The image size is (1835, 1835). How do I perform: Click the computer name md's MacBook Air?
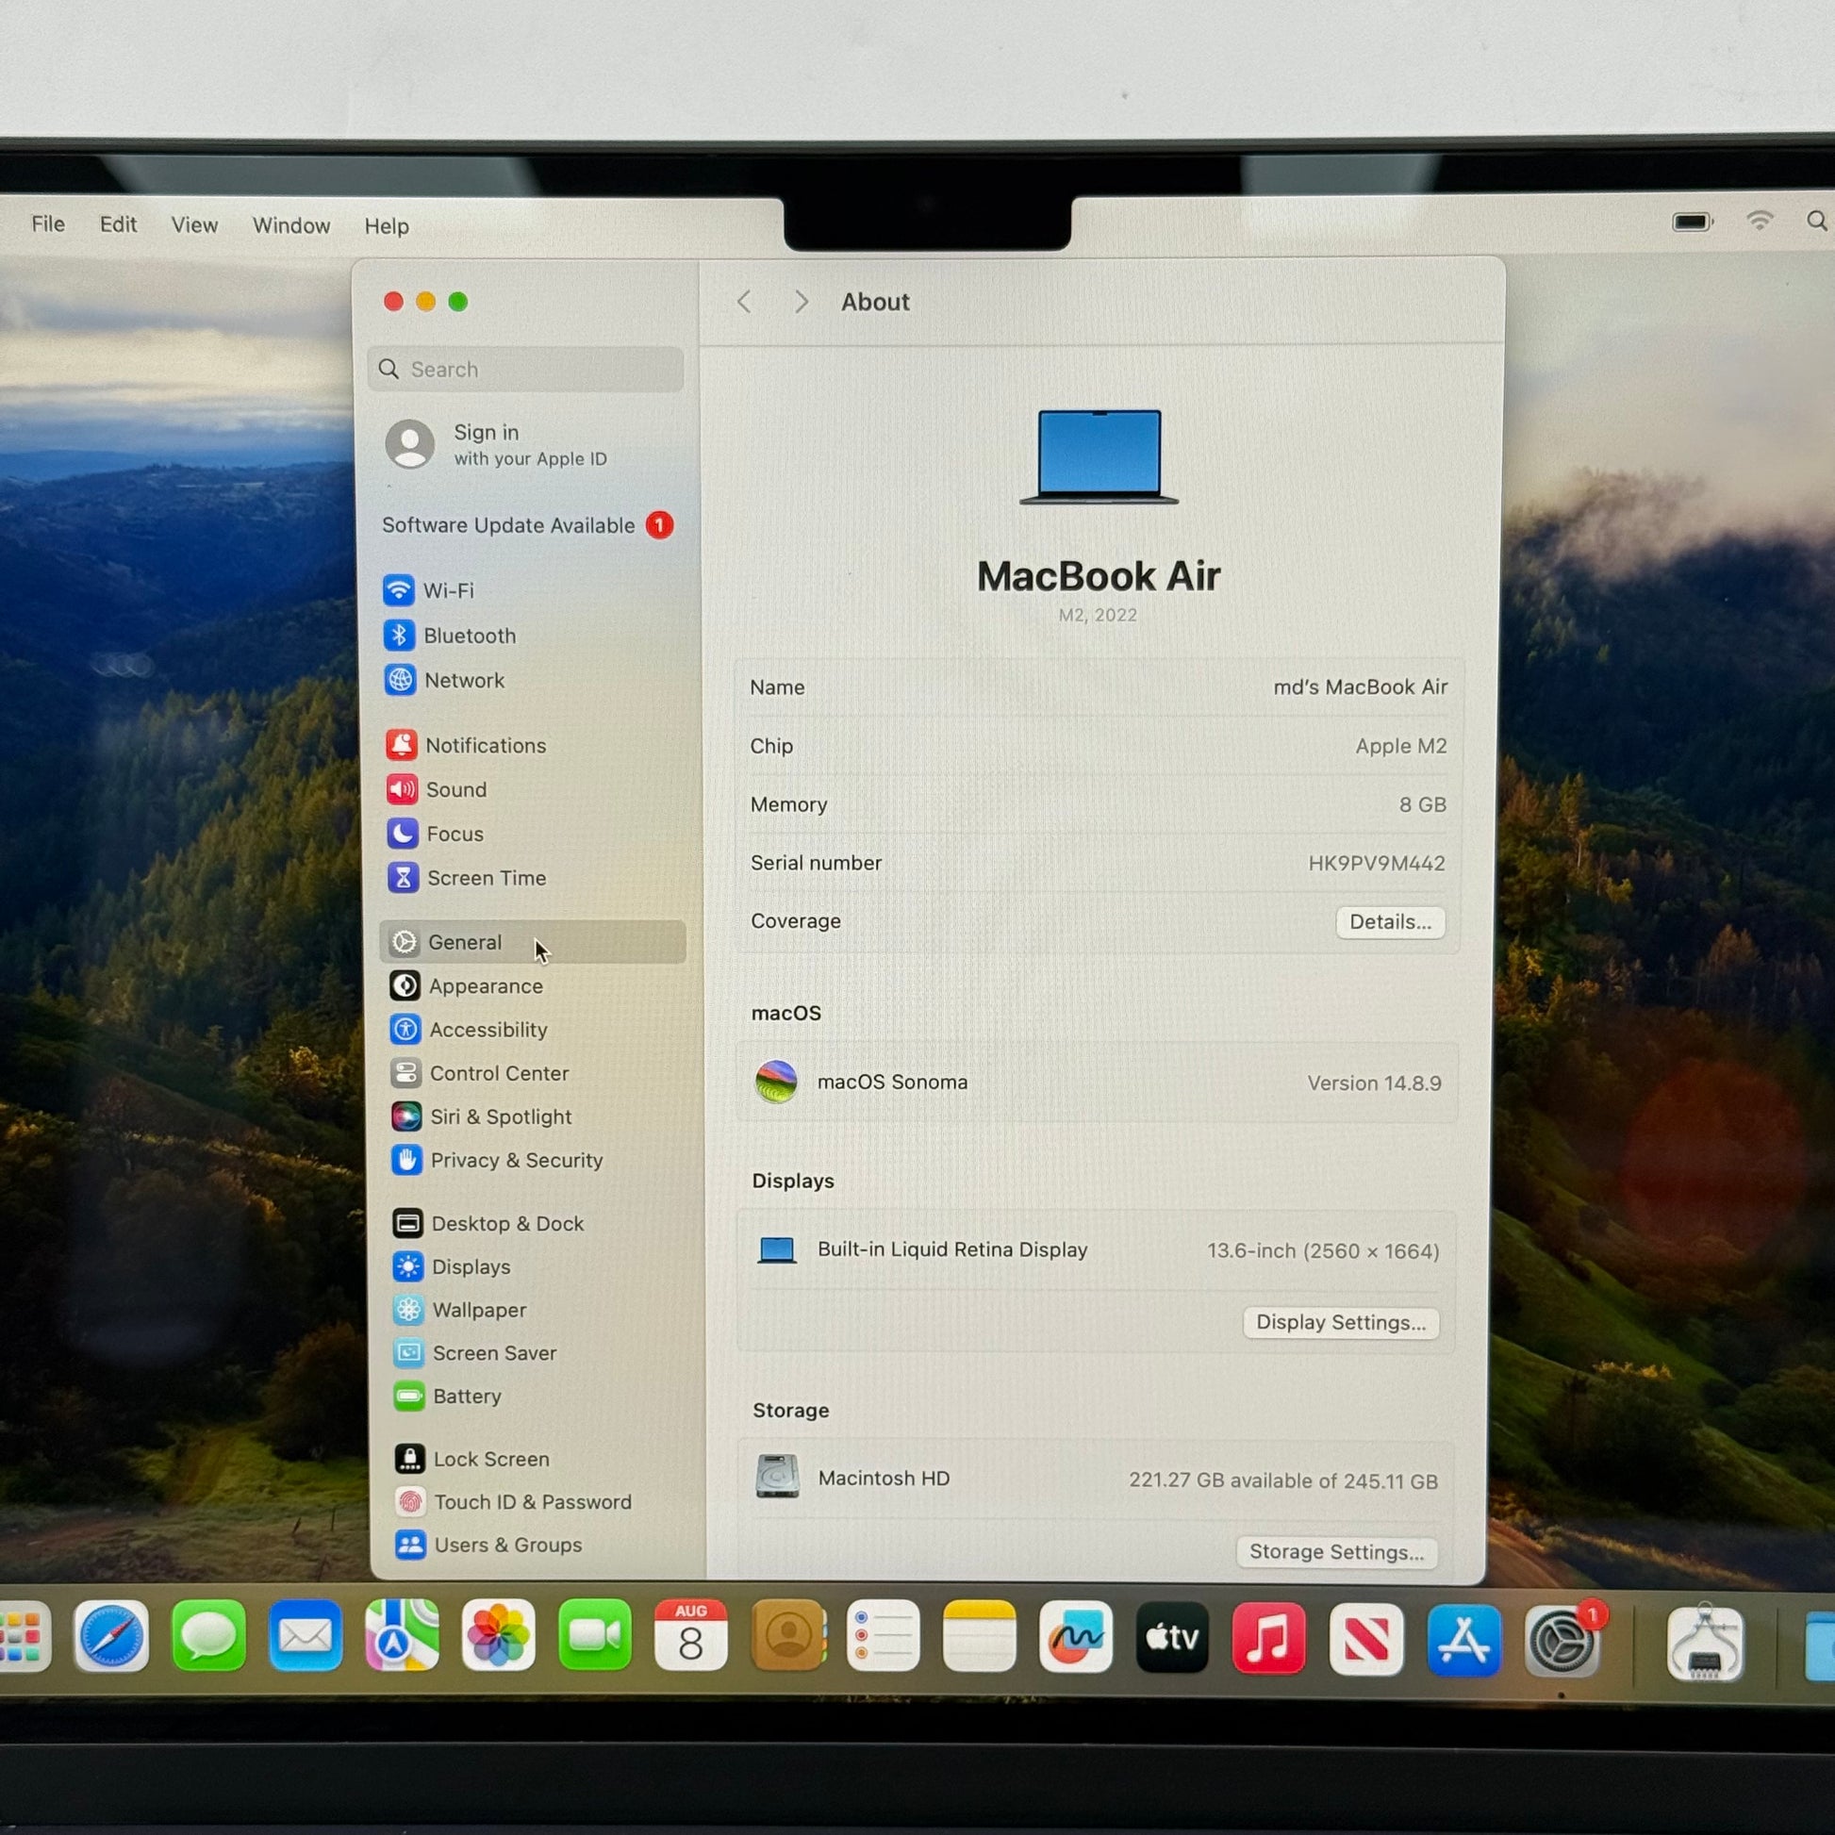pyautogui.click(x=1360, y=686)
